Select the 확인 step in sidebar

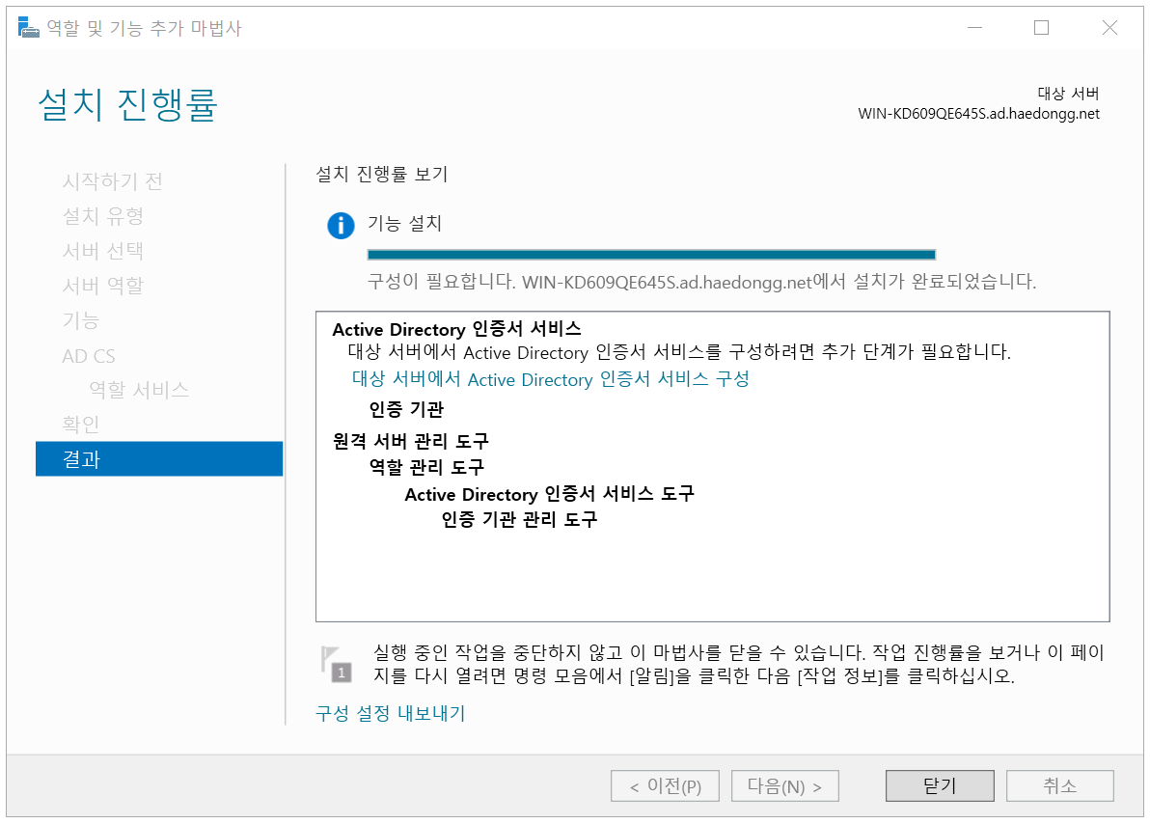click(81, 425)
